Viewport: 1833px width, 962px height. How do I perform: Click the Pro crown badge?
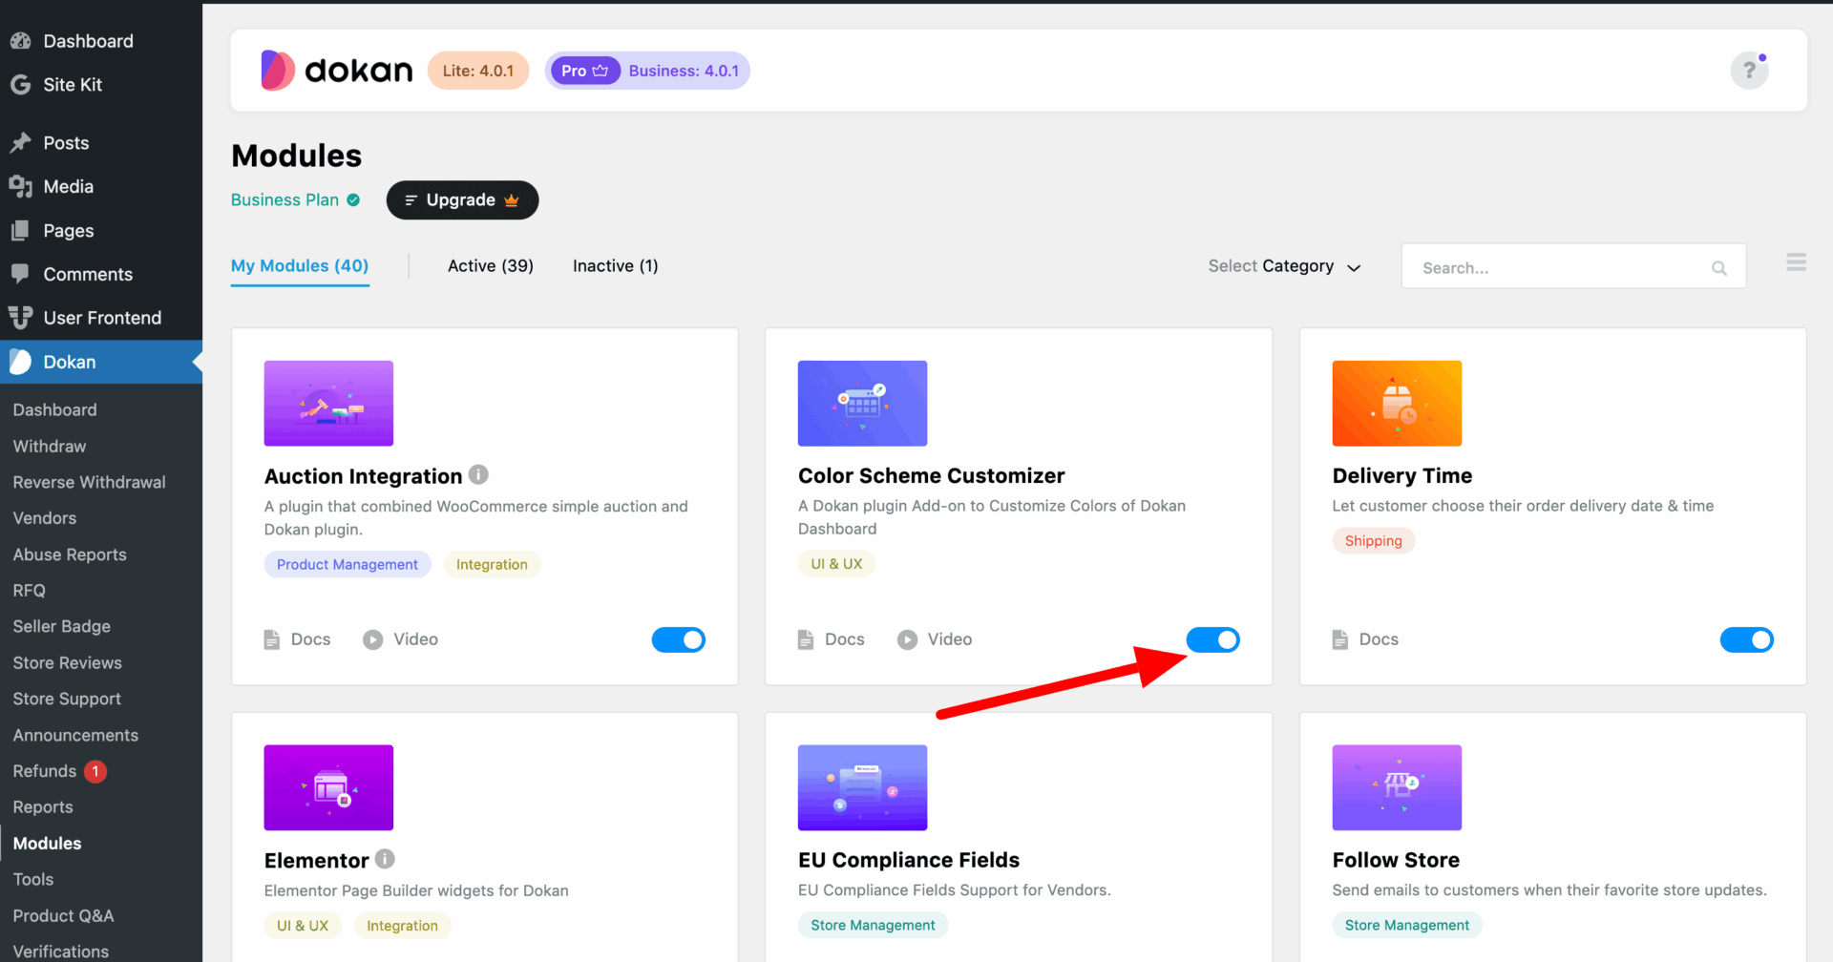pos(585,71)
